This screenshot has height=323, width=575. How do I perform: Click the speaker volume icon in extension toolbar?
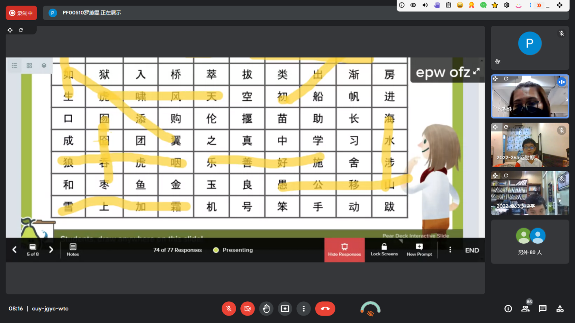click(x=425, y=5)
